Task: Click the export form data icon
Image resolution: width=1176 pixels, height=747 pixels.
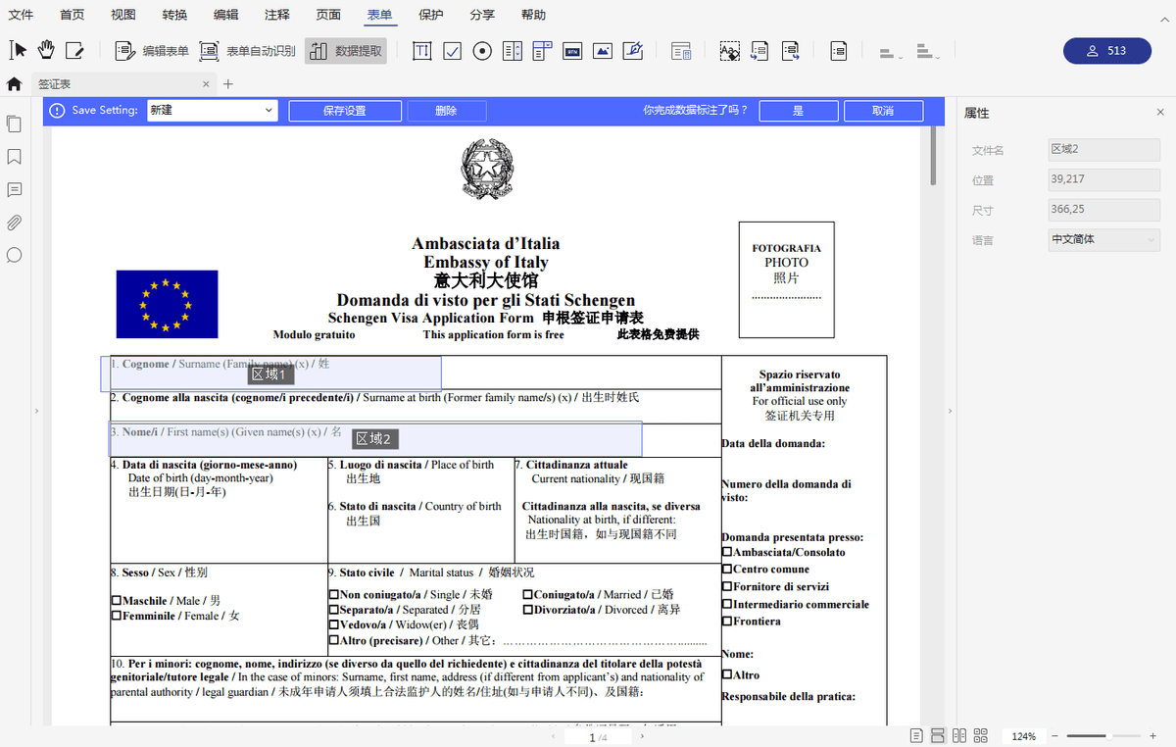Action: click(x=790, y=51)
